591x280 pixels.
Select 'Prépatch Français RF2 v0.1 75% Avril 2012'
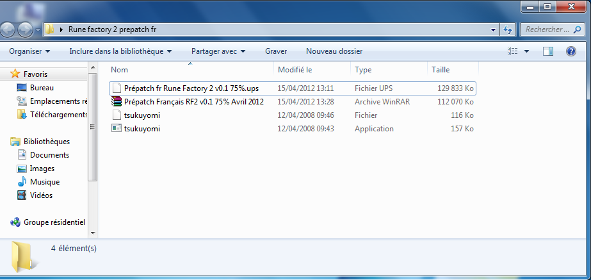(194, 102)
